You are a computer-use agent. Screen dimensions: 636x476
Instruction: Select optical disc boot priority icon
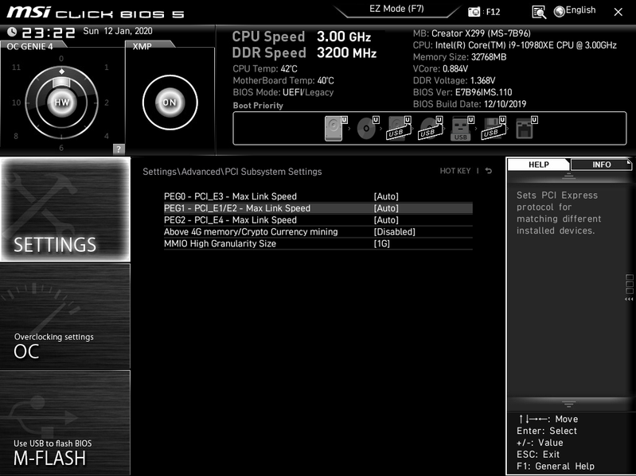[368, 128]
